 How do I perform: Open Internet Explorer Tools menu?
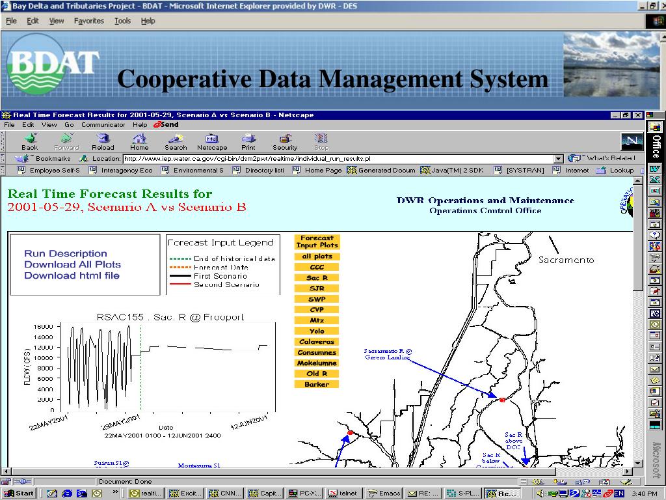pos(122,21)
